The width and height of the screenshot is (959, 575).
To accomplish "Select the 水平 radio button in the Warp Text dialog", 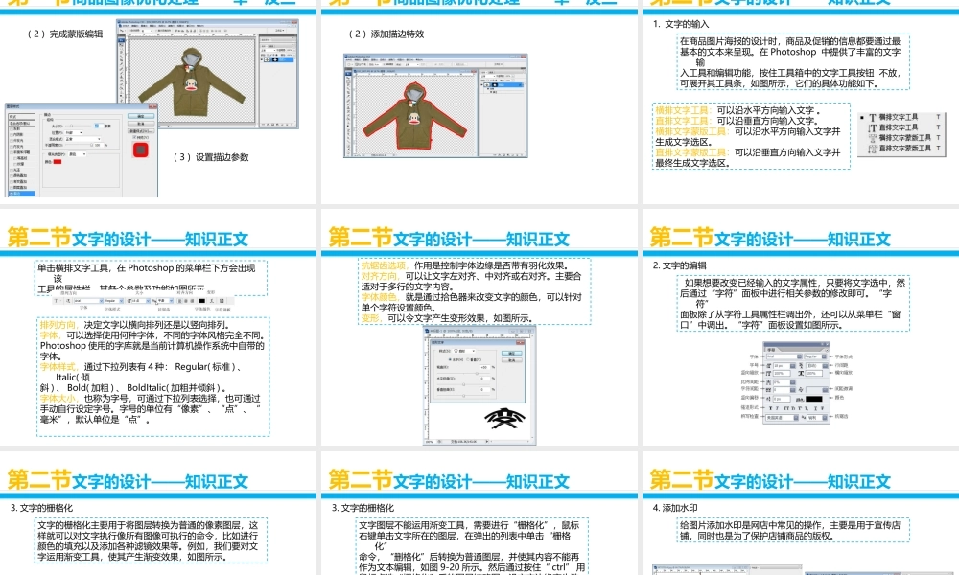I will (x=450, y=359).
